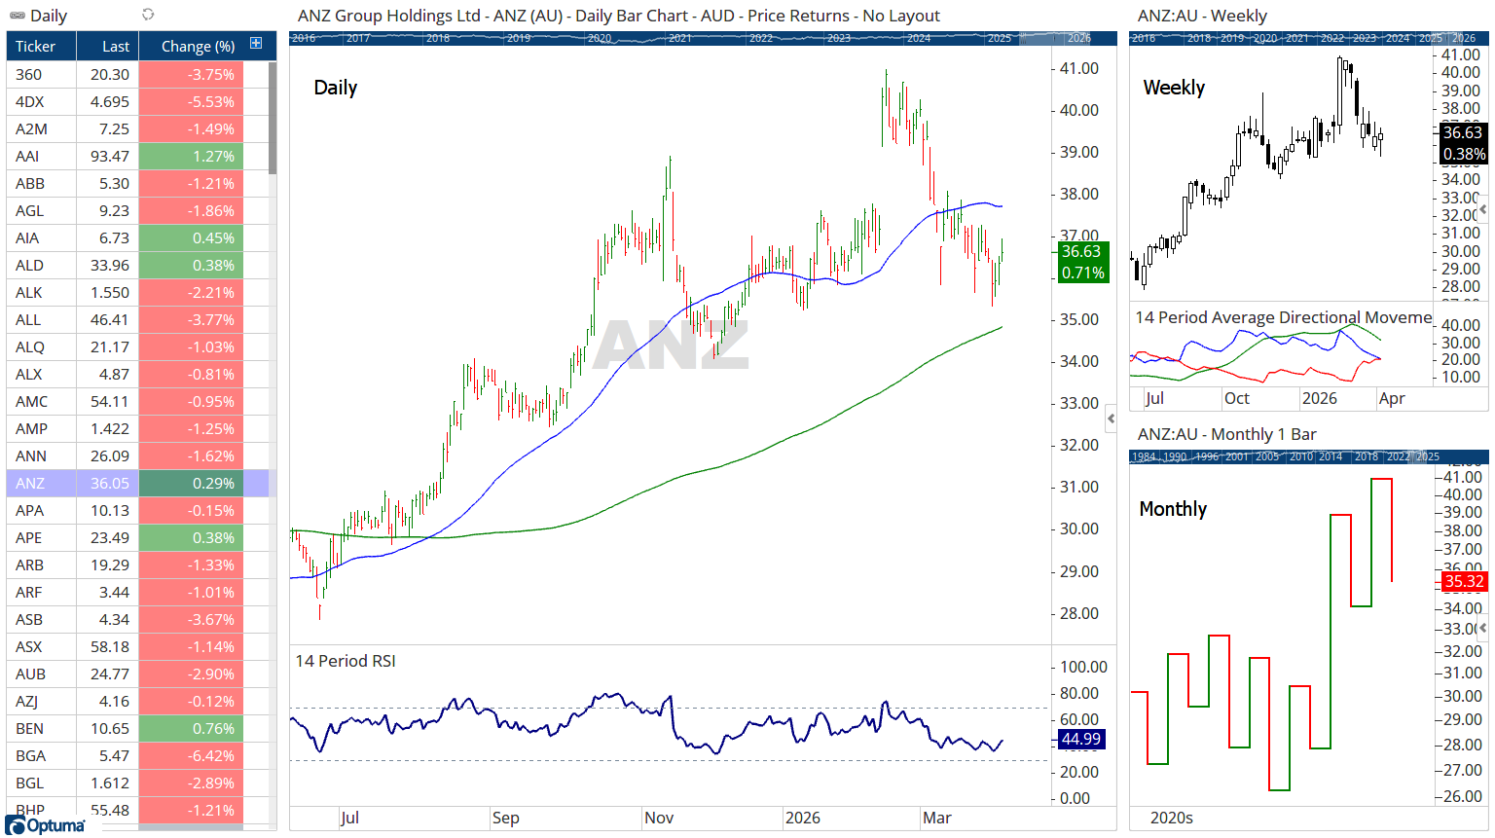Click the 14 Period RSI label

(x=346, y=661)
